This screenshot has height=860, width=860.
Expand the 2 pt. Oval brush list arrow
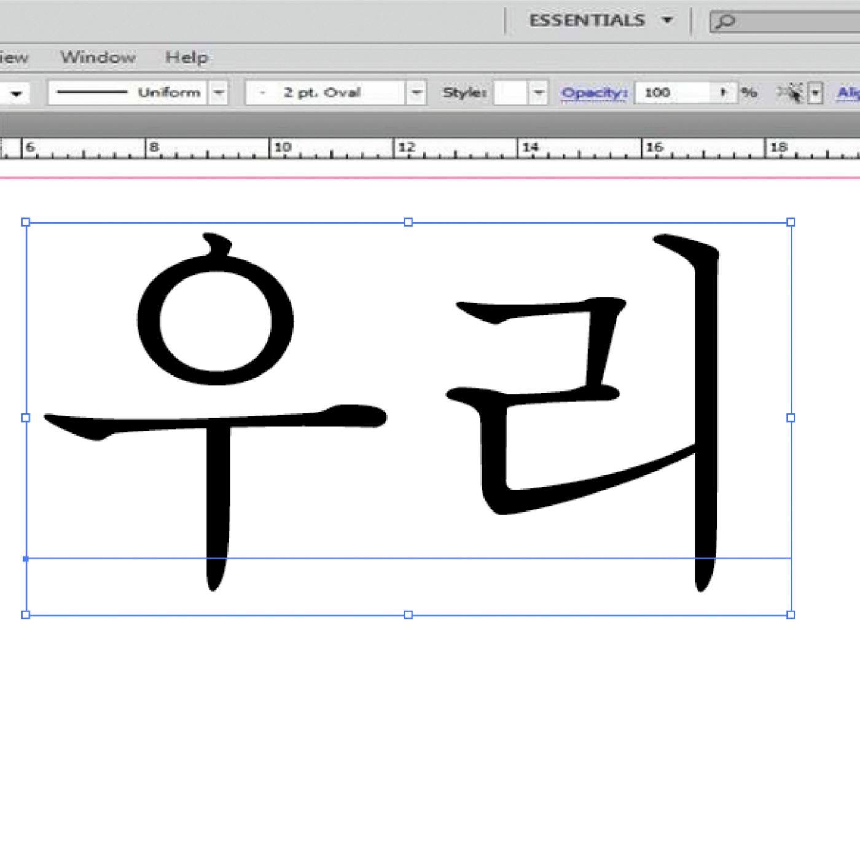pos(416,93)
